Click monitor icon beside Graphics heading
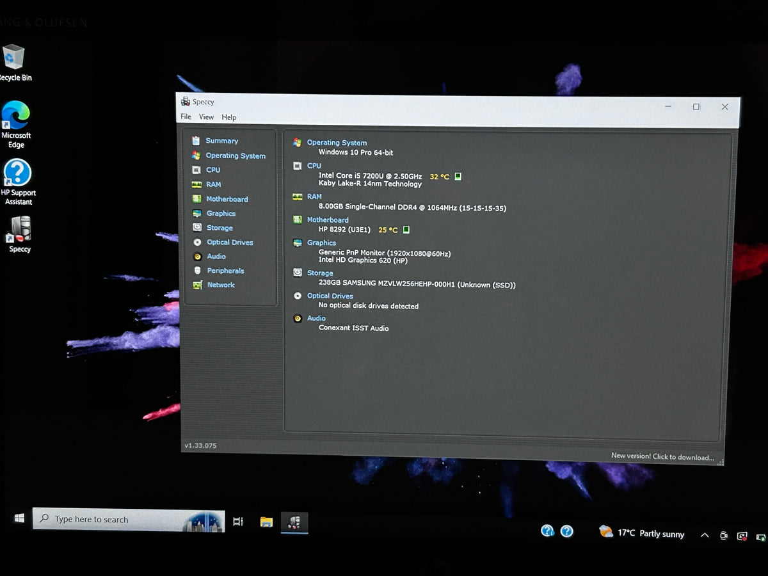The width and height of the screenshot is (768, 576). point(297,243)
